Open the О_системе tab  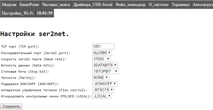(158, 5)
